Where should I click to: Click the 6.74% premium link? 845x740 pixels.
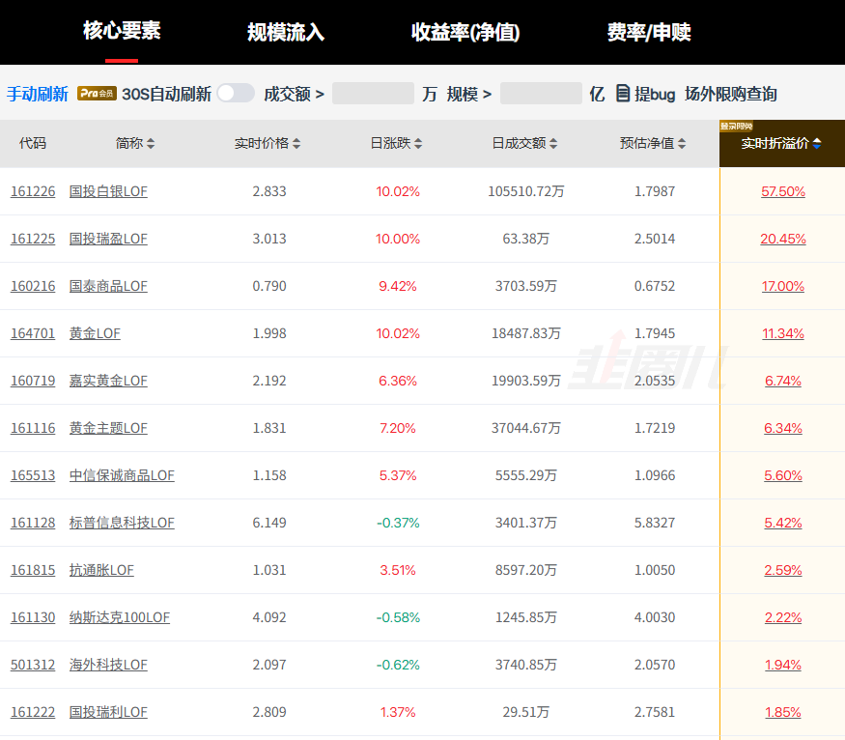click(x=783, y=382)
